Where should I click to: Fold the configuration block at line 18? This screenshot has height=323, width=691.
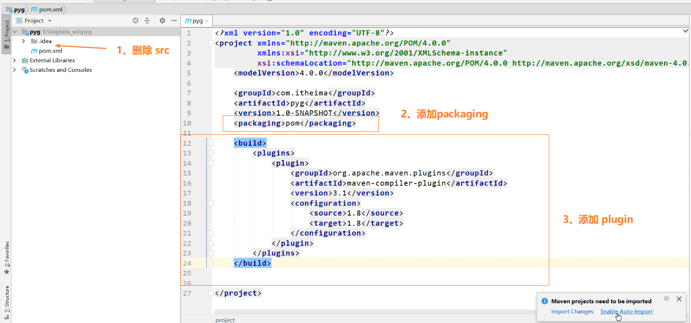[211, 203]
